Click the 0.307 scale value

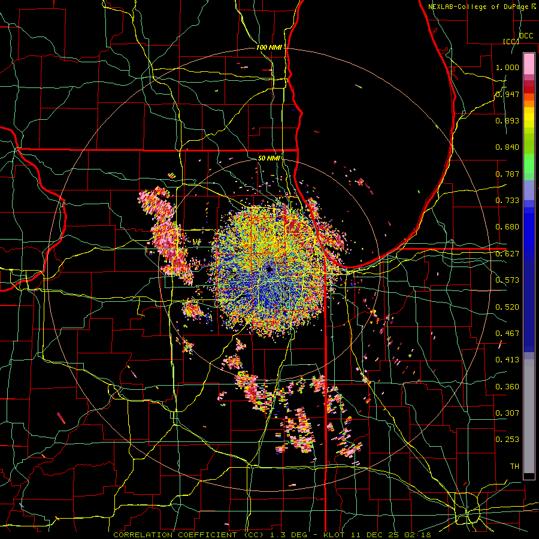(x=507, y=413)
